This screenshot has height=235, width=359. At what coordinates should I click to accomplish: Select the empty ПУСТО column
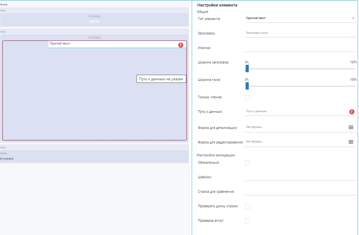pyautogui.click(x=94, y=20)
